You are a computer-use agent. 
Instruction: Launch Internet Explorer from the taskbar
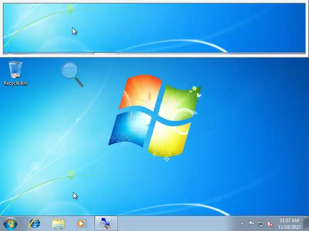(34, 224)
